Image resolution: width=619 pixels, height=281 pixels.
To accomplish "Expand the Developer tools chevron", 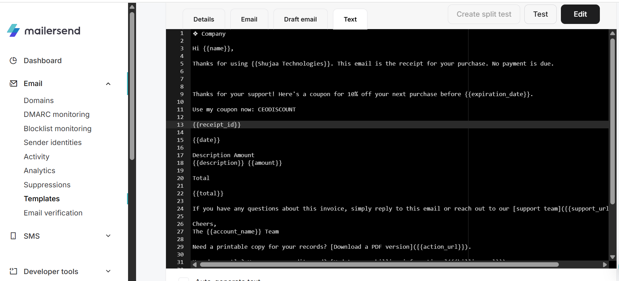I will tap(108, 271).
